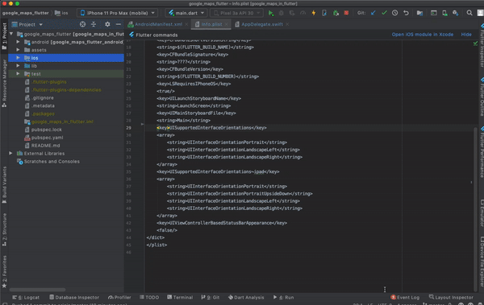
Task: Collapse google_maps_flutter root folder
Action: point(11,34)
